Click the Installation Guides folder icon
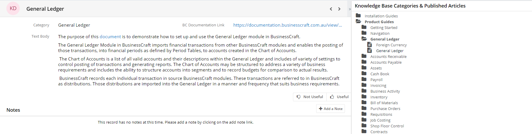The width and height of the screenshot is (532, 134). [x=358, y=16]
